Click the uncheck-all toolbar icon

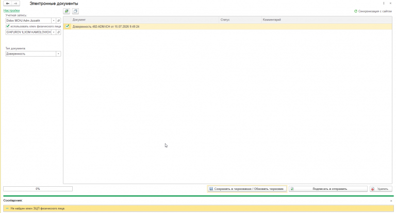(75, 11)
